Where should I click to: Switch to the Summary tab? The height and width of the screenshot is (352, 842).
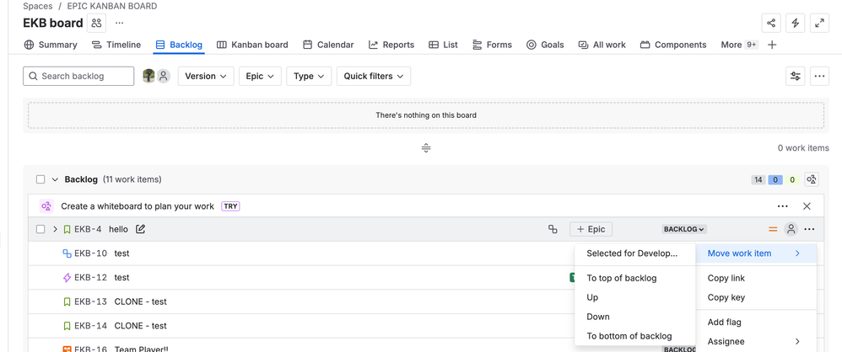point(51,45)
